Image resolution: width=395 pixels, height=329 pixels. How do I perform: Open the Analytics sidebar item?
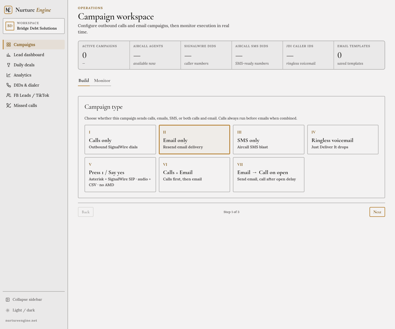34,75
